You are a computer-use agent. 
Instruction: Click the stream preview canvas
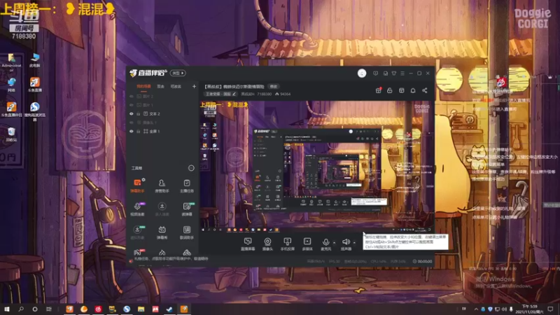(x=316, y=167)
